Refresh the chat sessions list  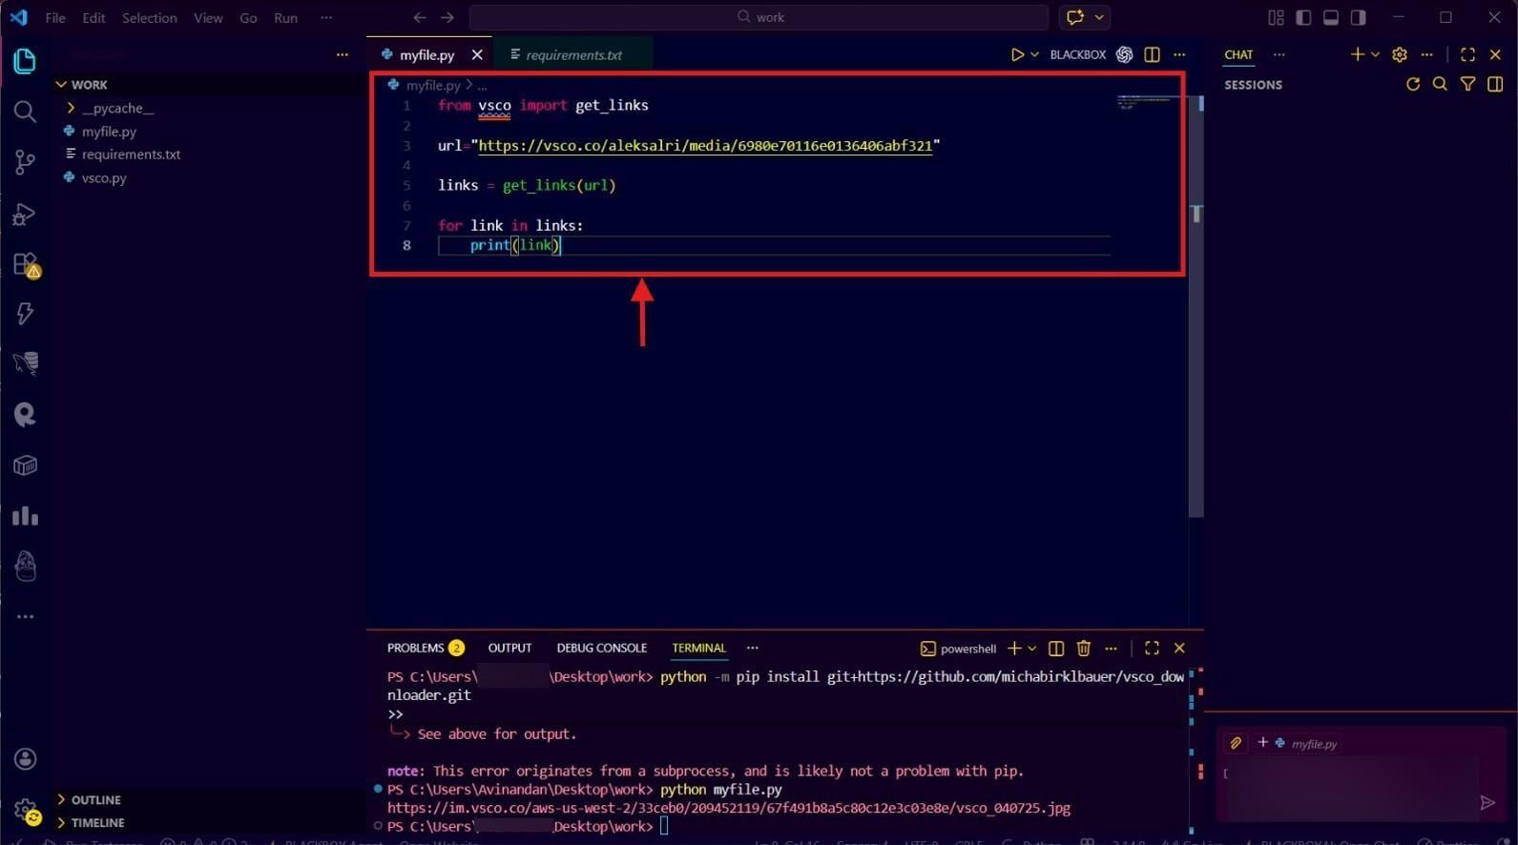[1413, 84]
